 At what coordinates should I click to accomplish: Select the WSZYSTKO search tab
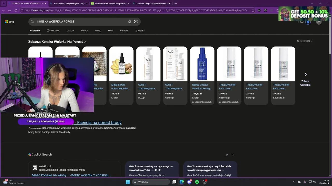(x=35, y=31)
